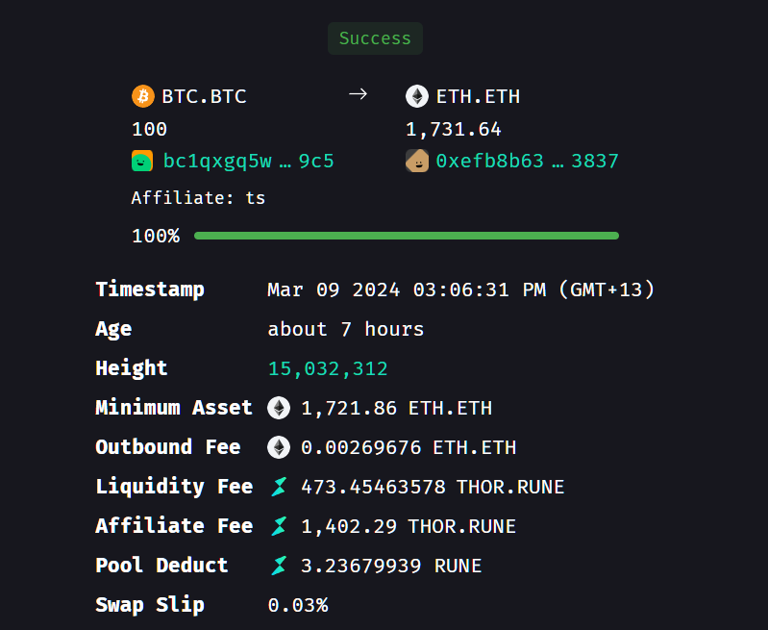The height and width of the screenshot is (630, 768).
Task: Click value 1,402.29 THOR.RUNE
Action: point(409,526)
